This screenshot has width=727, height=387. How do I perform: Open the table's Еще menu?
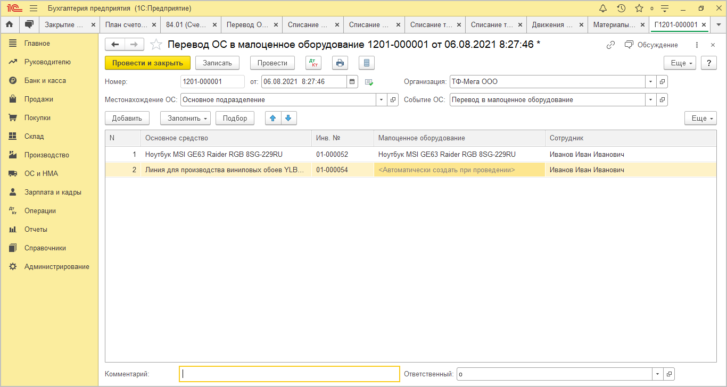click(701, 118)
